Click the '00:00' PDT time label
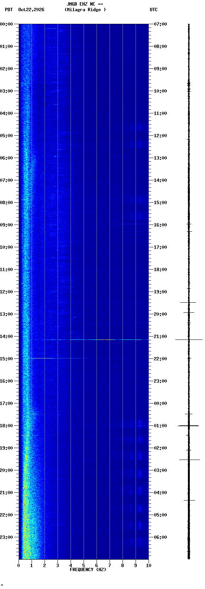This screenshot has width=205, height=589. 6,24
